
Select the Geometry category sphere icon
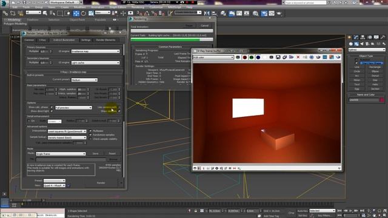tap(351, 44)
